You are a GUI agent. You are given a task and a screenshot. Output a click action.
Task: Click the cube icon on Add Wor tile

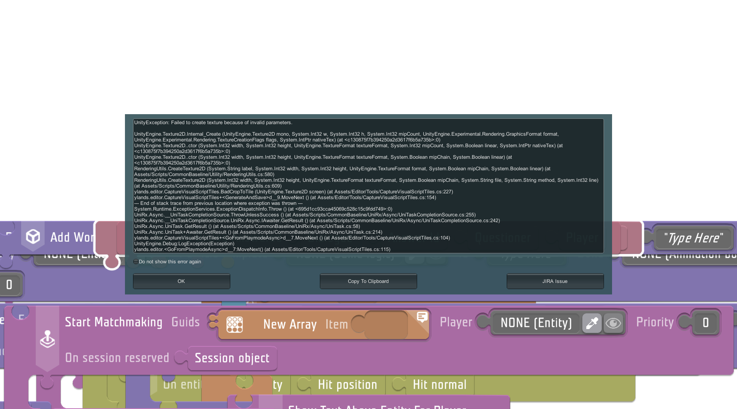pyautogui.click(x=33, y=236)
